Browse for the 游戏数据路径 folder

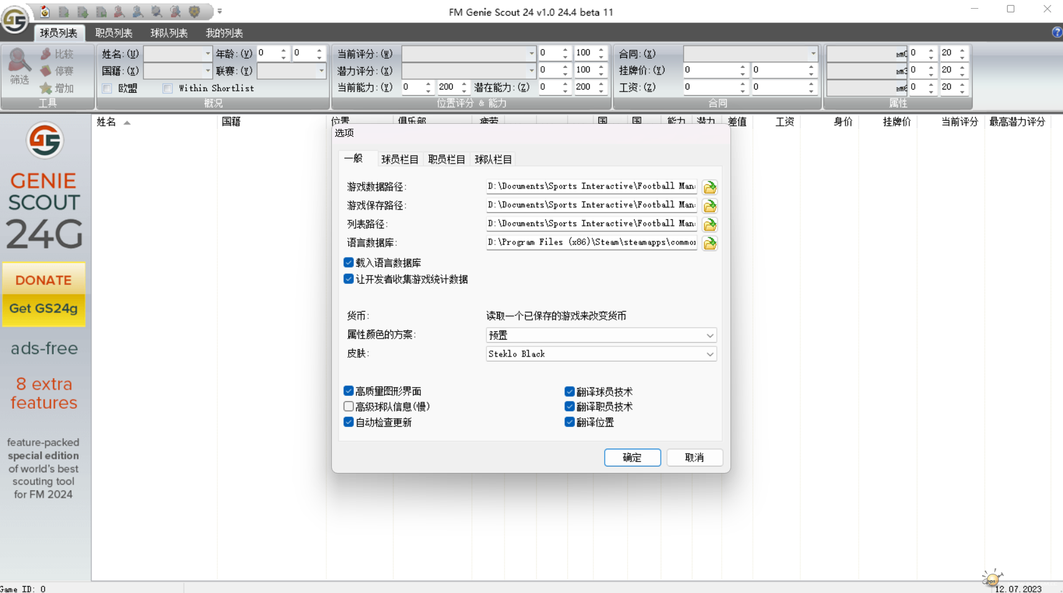(709, 187)
